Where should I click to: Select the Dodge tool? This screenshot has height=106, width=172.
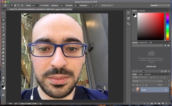[3, 59]
